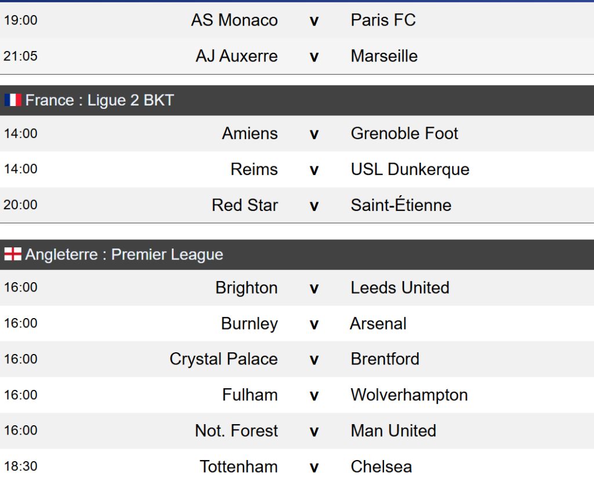
Task: Open Man United team link
Action: coord(393,431)
